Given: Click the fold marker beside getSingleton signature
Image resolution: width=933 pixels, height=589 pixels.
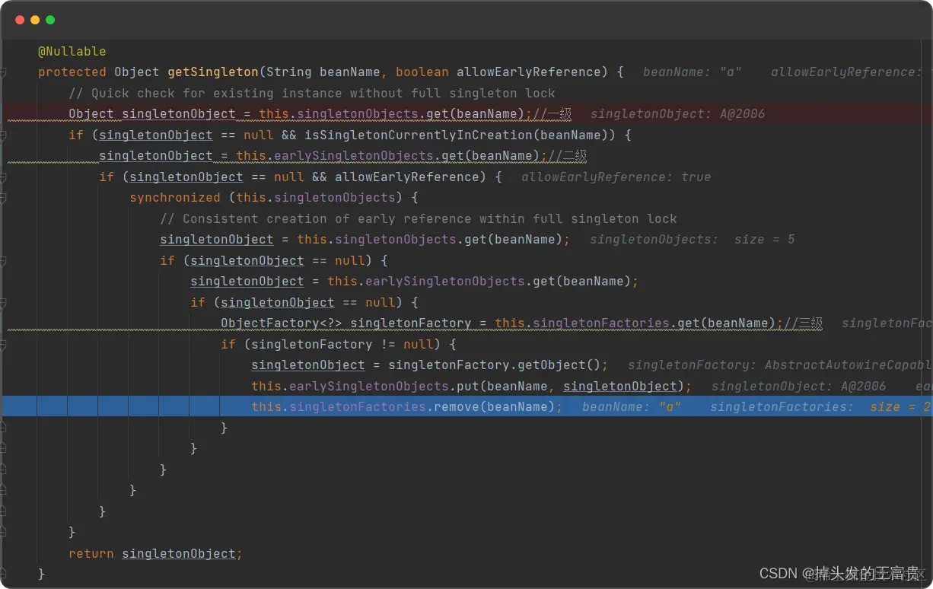Looking at the screenshot, I should (4, 72).
